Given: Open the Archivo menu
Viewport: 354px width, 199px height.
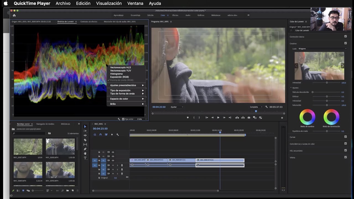Looking at the screenshot, I should [63, 3].
